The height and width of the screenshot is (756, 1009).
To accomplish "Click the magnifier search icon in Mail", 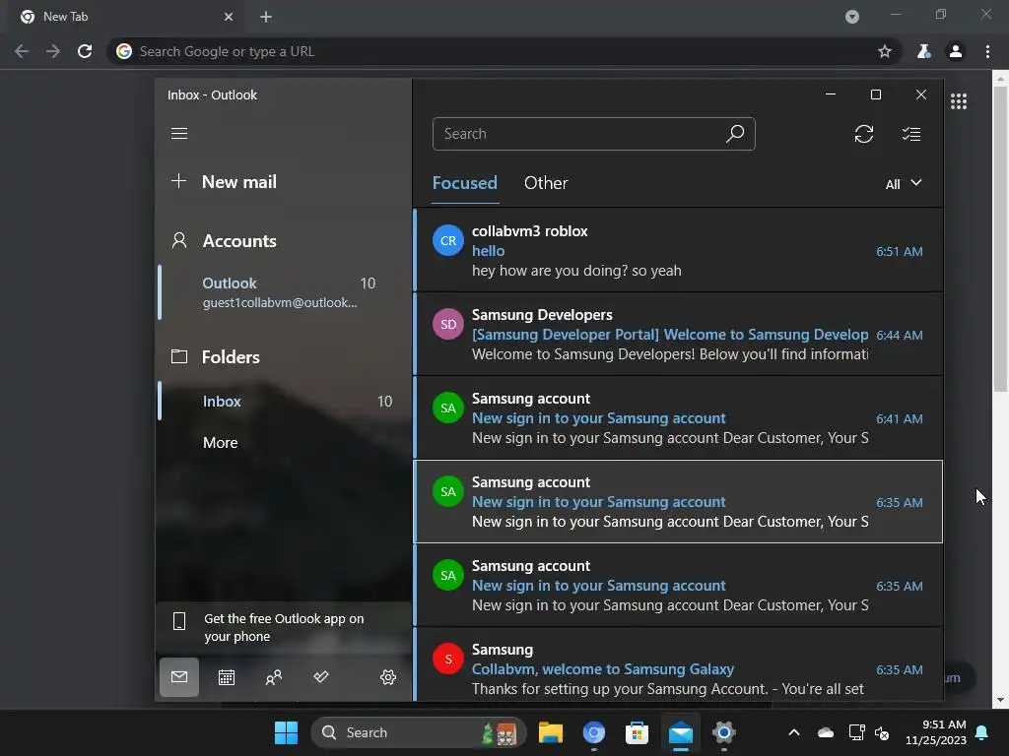I will coord(735,134).
